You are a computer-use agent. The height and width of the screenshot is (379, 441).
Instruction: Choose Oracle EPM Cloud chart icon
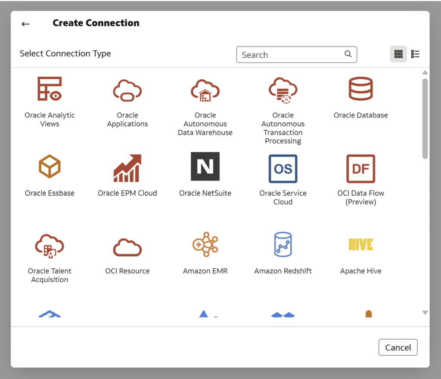click(127, 167)
